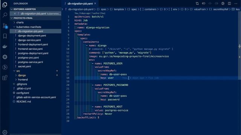The image size is (241, 135).
Task: Open the .gitlab-ci.yml file
Action: coord(23,88)
